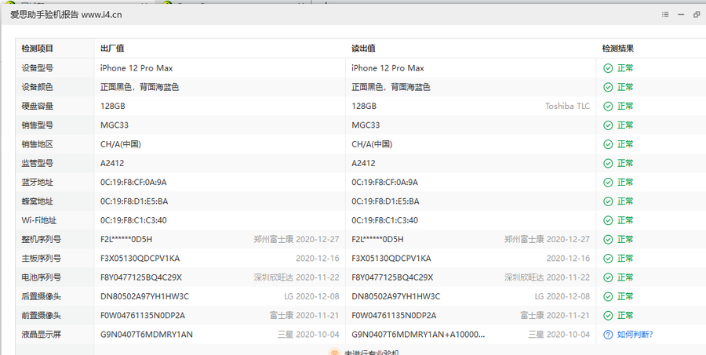The width and height of the screenshot is (706, 355).
Task: Click the green check icon in Wi-Fi地址 row
Action: coord(608,220)
